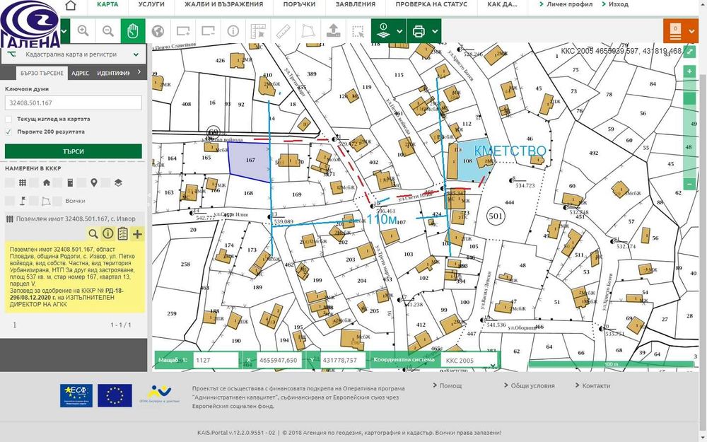Toggle the 'Всички' filter checkbox
The image size is (707, 442).
click(x=57, y=201)
